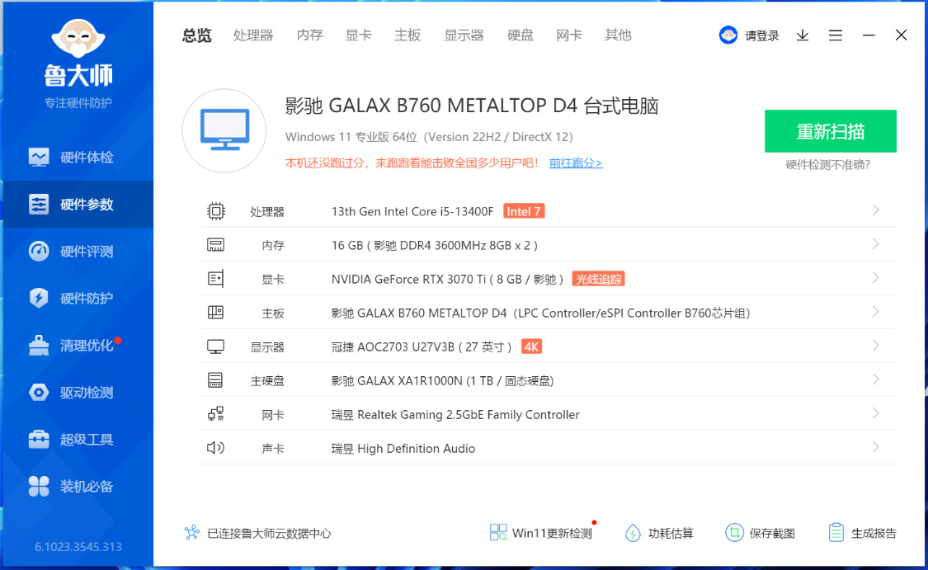Expand the 内存 16 GB row arrow
The image size is (928, 570).
pos(875,244)
